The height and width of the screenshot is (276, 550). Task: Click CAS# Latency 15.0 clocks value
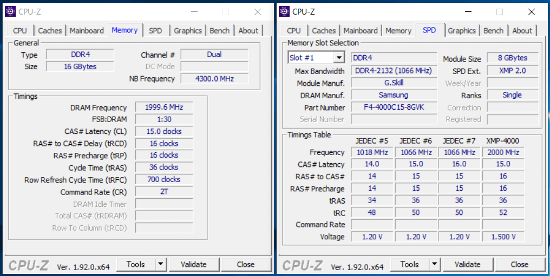point(164,132)
